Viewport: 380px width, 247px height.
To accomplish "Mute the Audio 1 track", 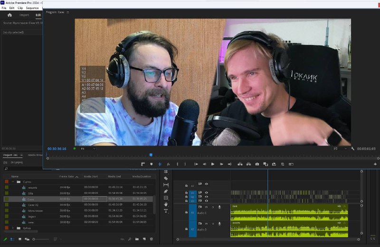I will (x=207, y=207).
